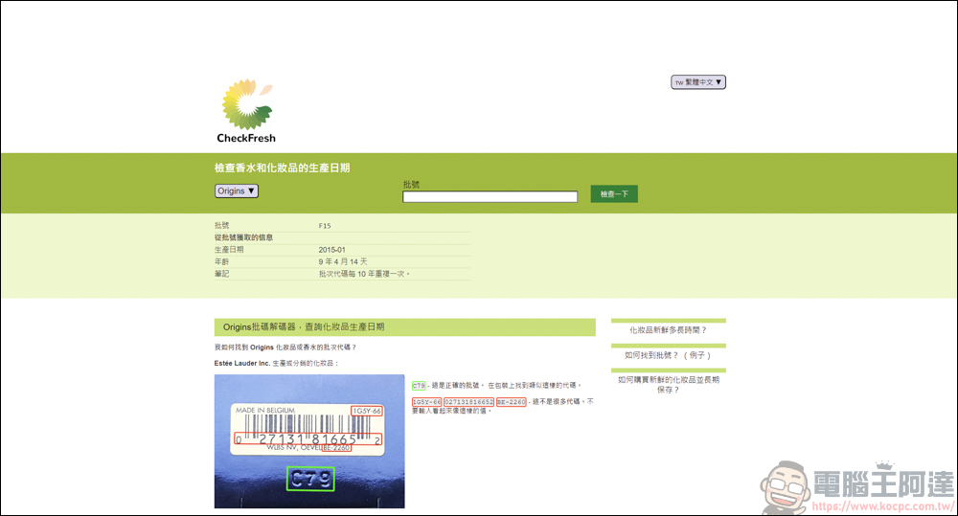
Task: Click the green 檢查一下 check button
Action: [614, 194]
